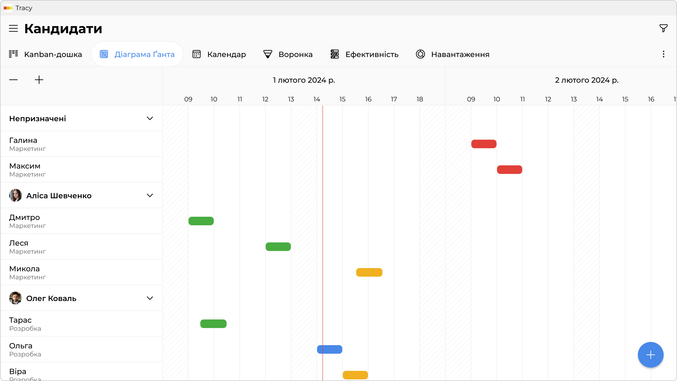Open the filter funnel icon
The height and width of the screenshot is (381, 677).
pyautogui.click(x=663, y=28)
